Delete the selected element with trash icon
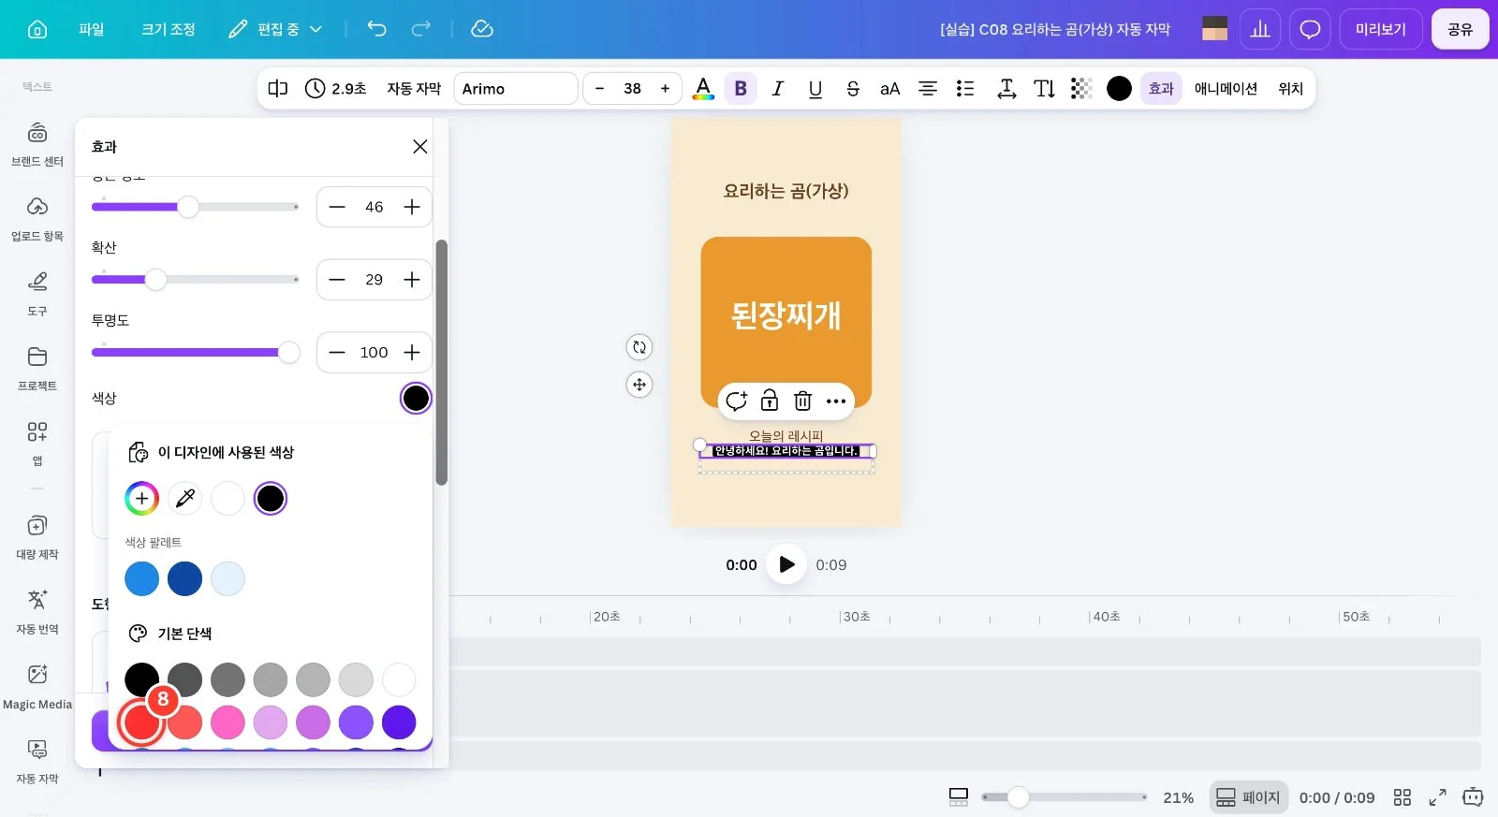Screen dimensions: 1498x817 (802, 401)
